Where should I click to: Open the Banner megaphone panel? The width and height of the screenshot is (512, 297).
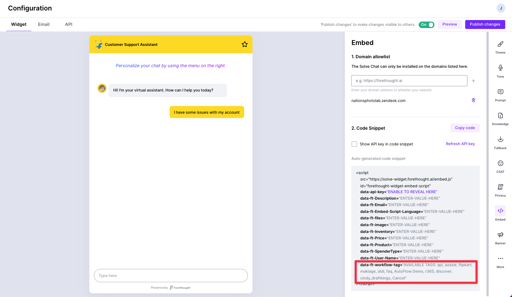(x=500, y=238)
